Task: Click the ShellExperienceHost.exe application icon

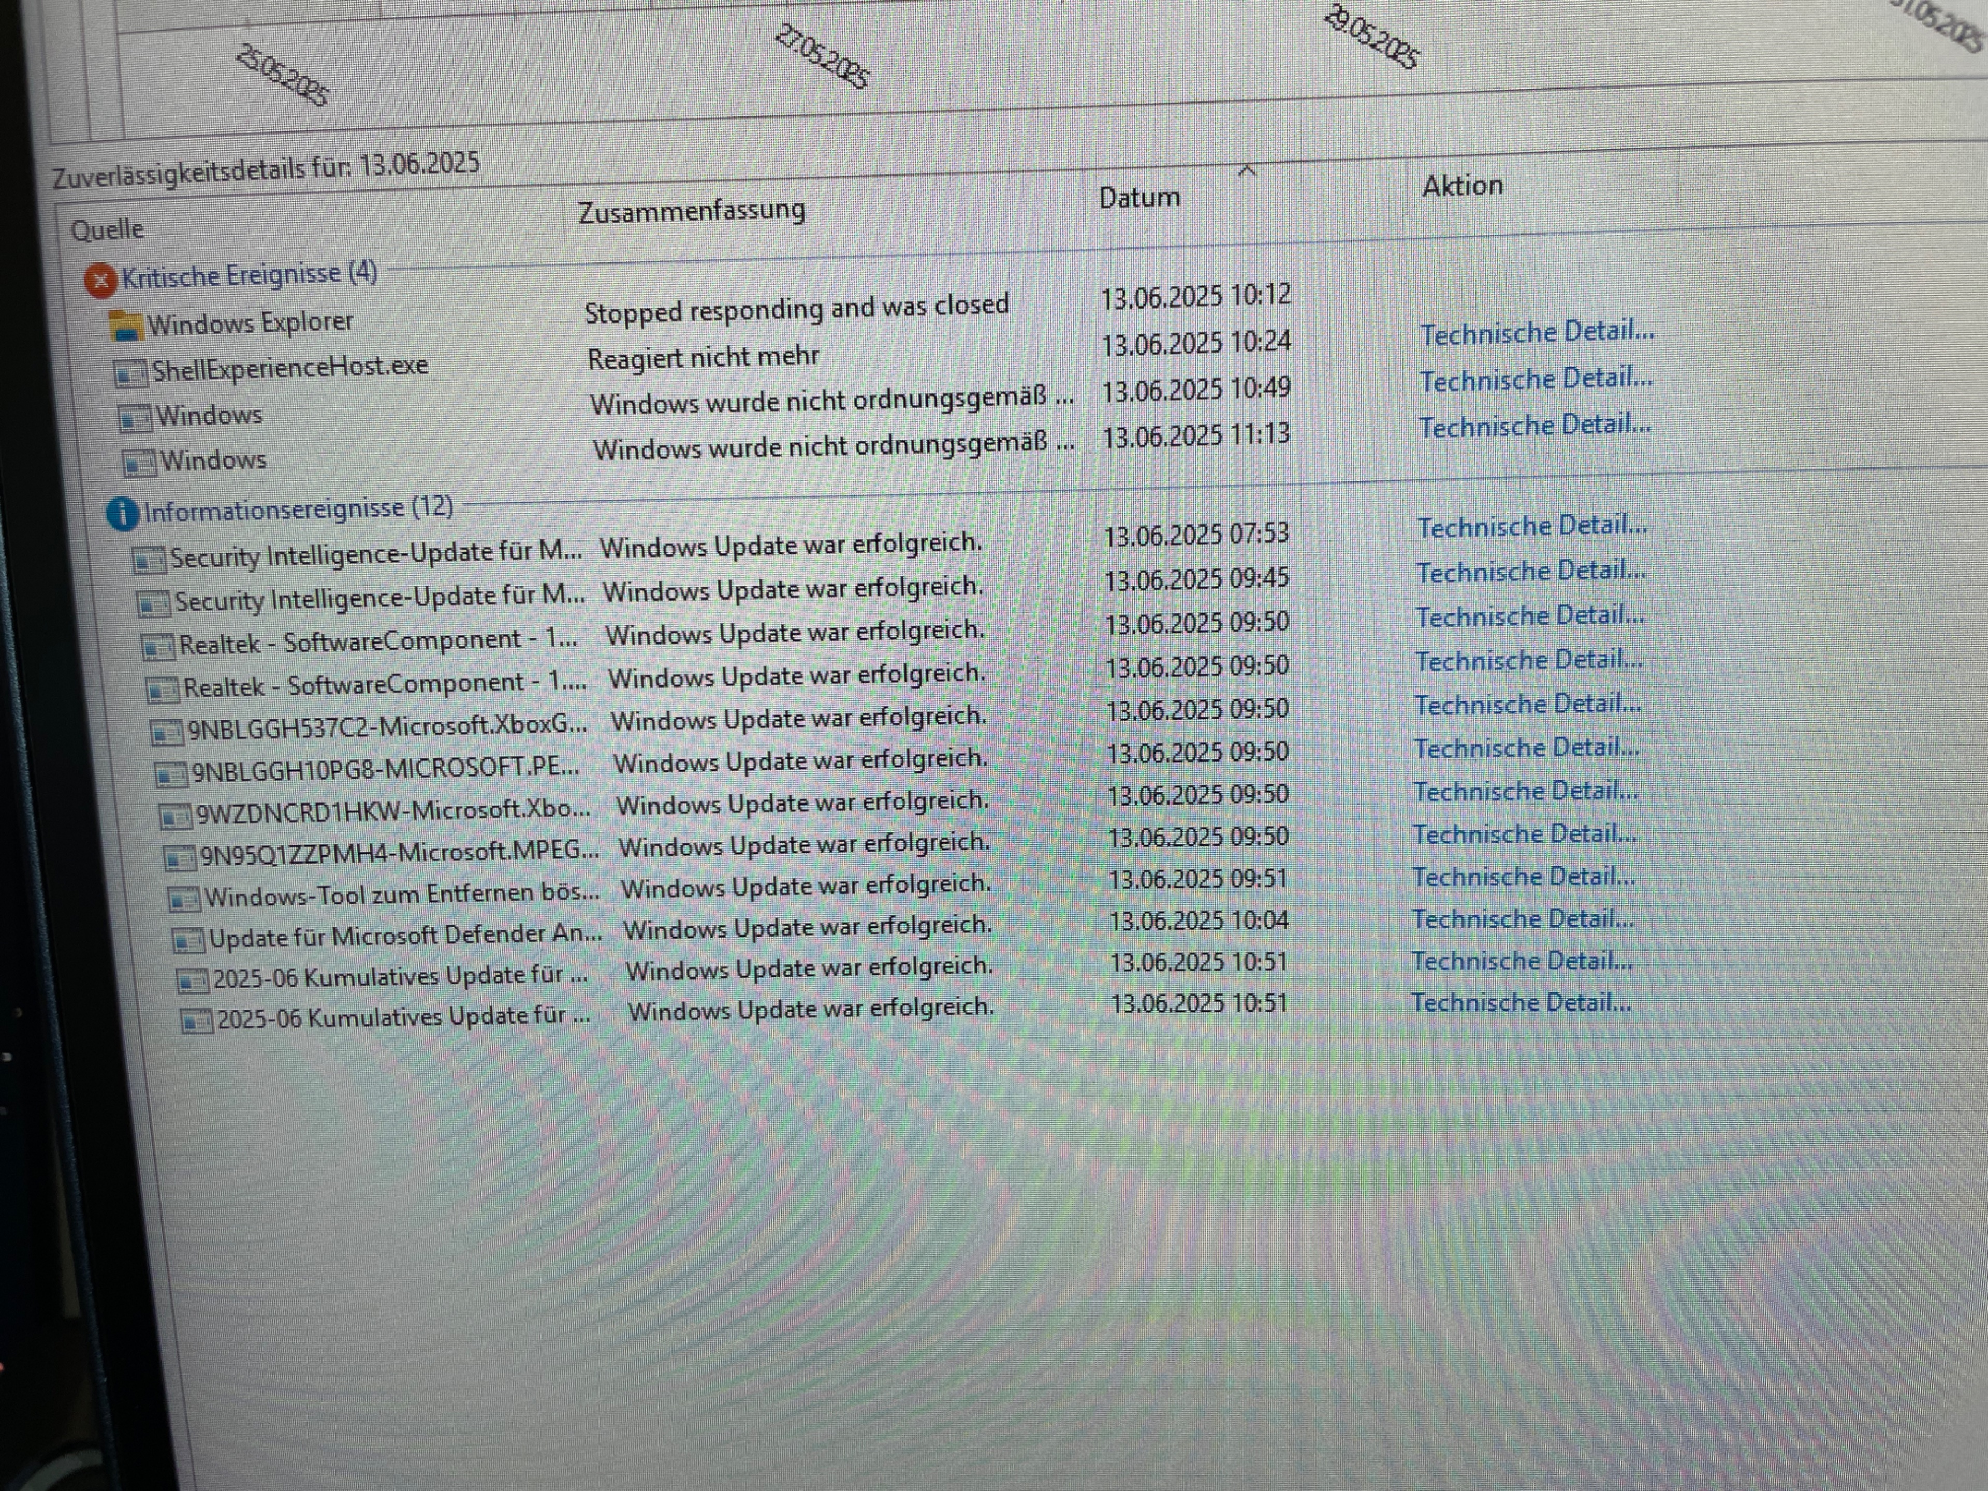Action: pyautogui.click(x=130, y=372)
